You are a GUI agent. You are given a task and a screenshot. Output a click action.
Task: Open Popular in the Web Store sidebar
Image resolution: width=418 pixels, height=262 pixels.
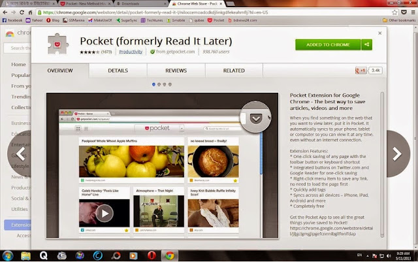[x=21, y=75]
